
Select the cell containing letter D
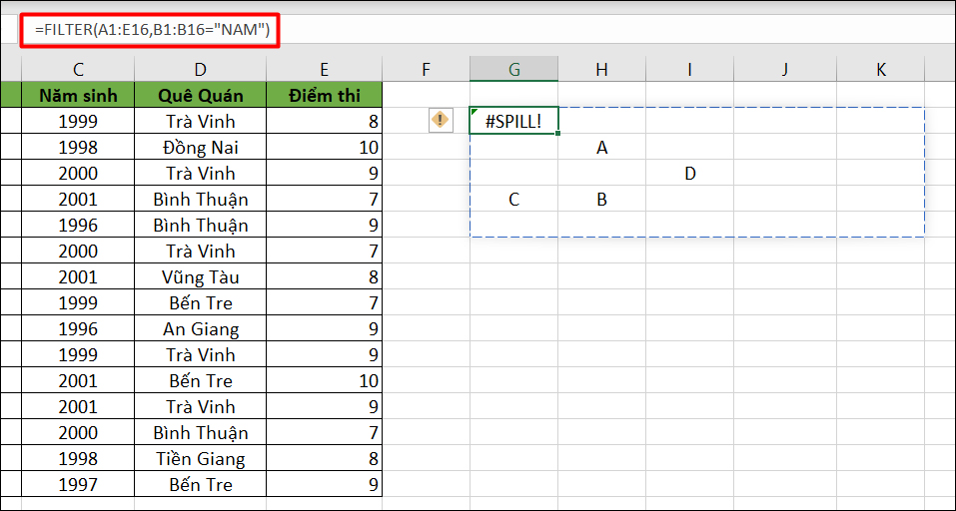pos(689,174)
